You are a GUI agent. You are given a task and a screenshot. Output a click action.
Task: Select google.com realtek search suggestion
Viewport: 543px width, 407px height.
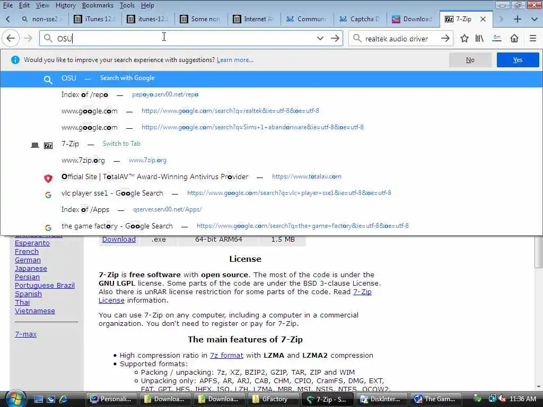click(x=271, y=111)
